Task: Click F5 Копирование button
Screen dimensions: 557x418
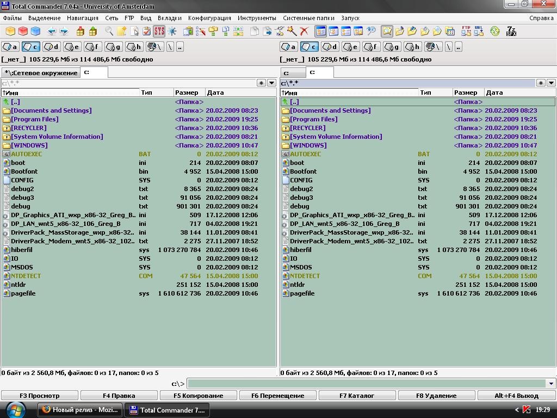Action: 198,396
